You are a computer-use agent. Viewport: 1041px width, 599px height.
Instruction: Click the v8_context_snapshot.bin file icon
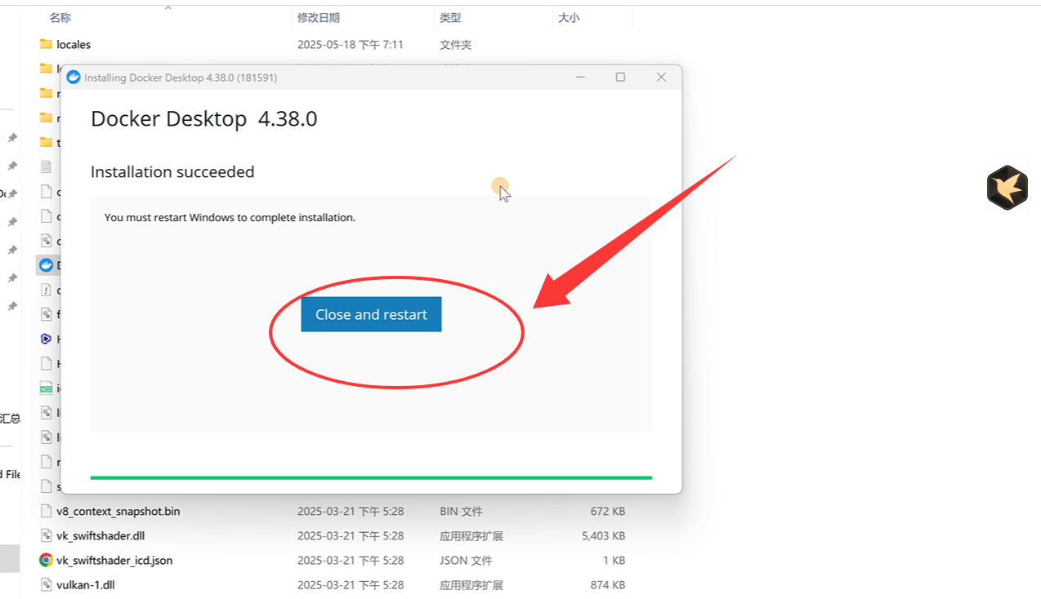(x=46, y=512)
